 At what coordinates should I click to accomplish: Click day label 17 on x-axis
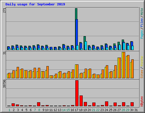point(76,110)
